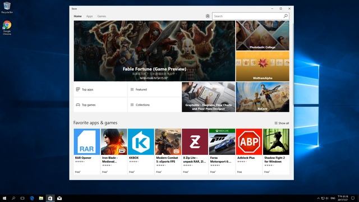The image size is (359, 202).
Task: Open the WolframAlpha tile
Action: tap(263, 66)
